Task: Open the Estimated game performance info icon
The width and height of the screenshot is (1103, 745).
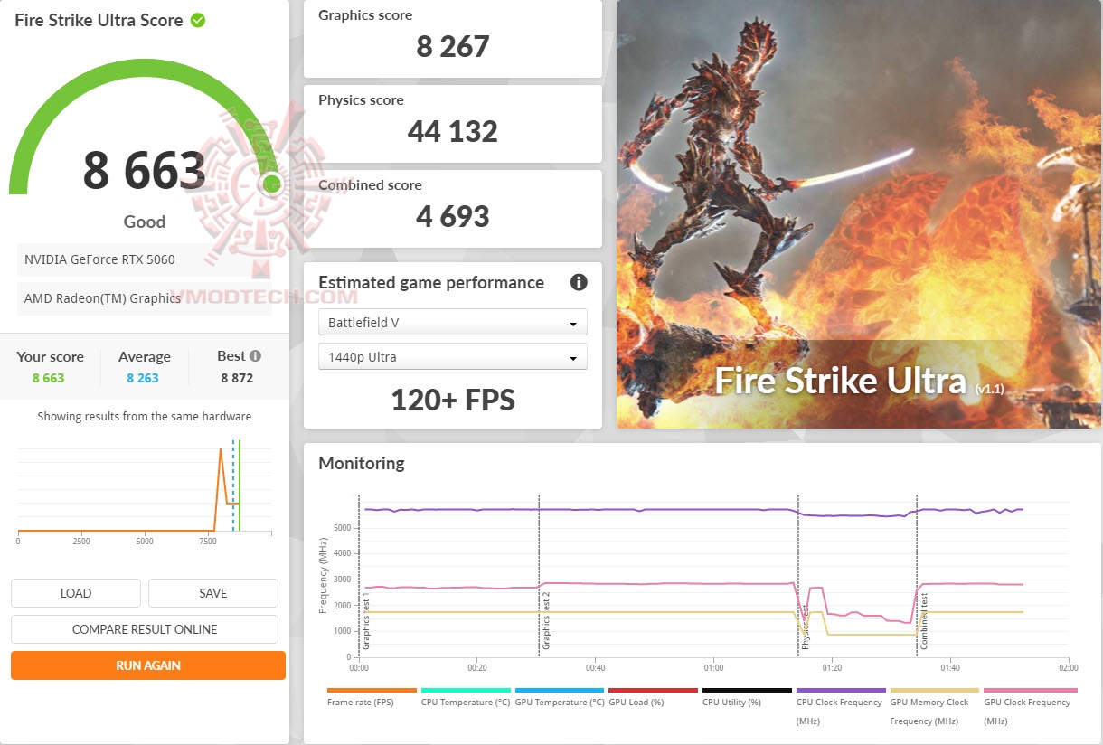Action: pos(579,282)
